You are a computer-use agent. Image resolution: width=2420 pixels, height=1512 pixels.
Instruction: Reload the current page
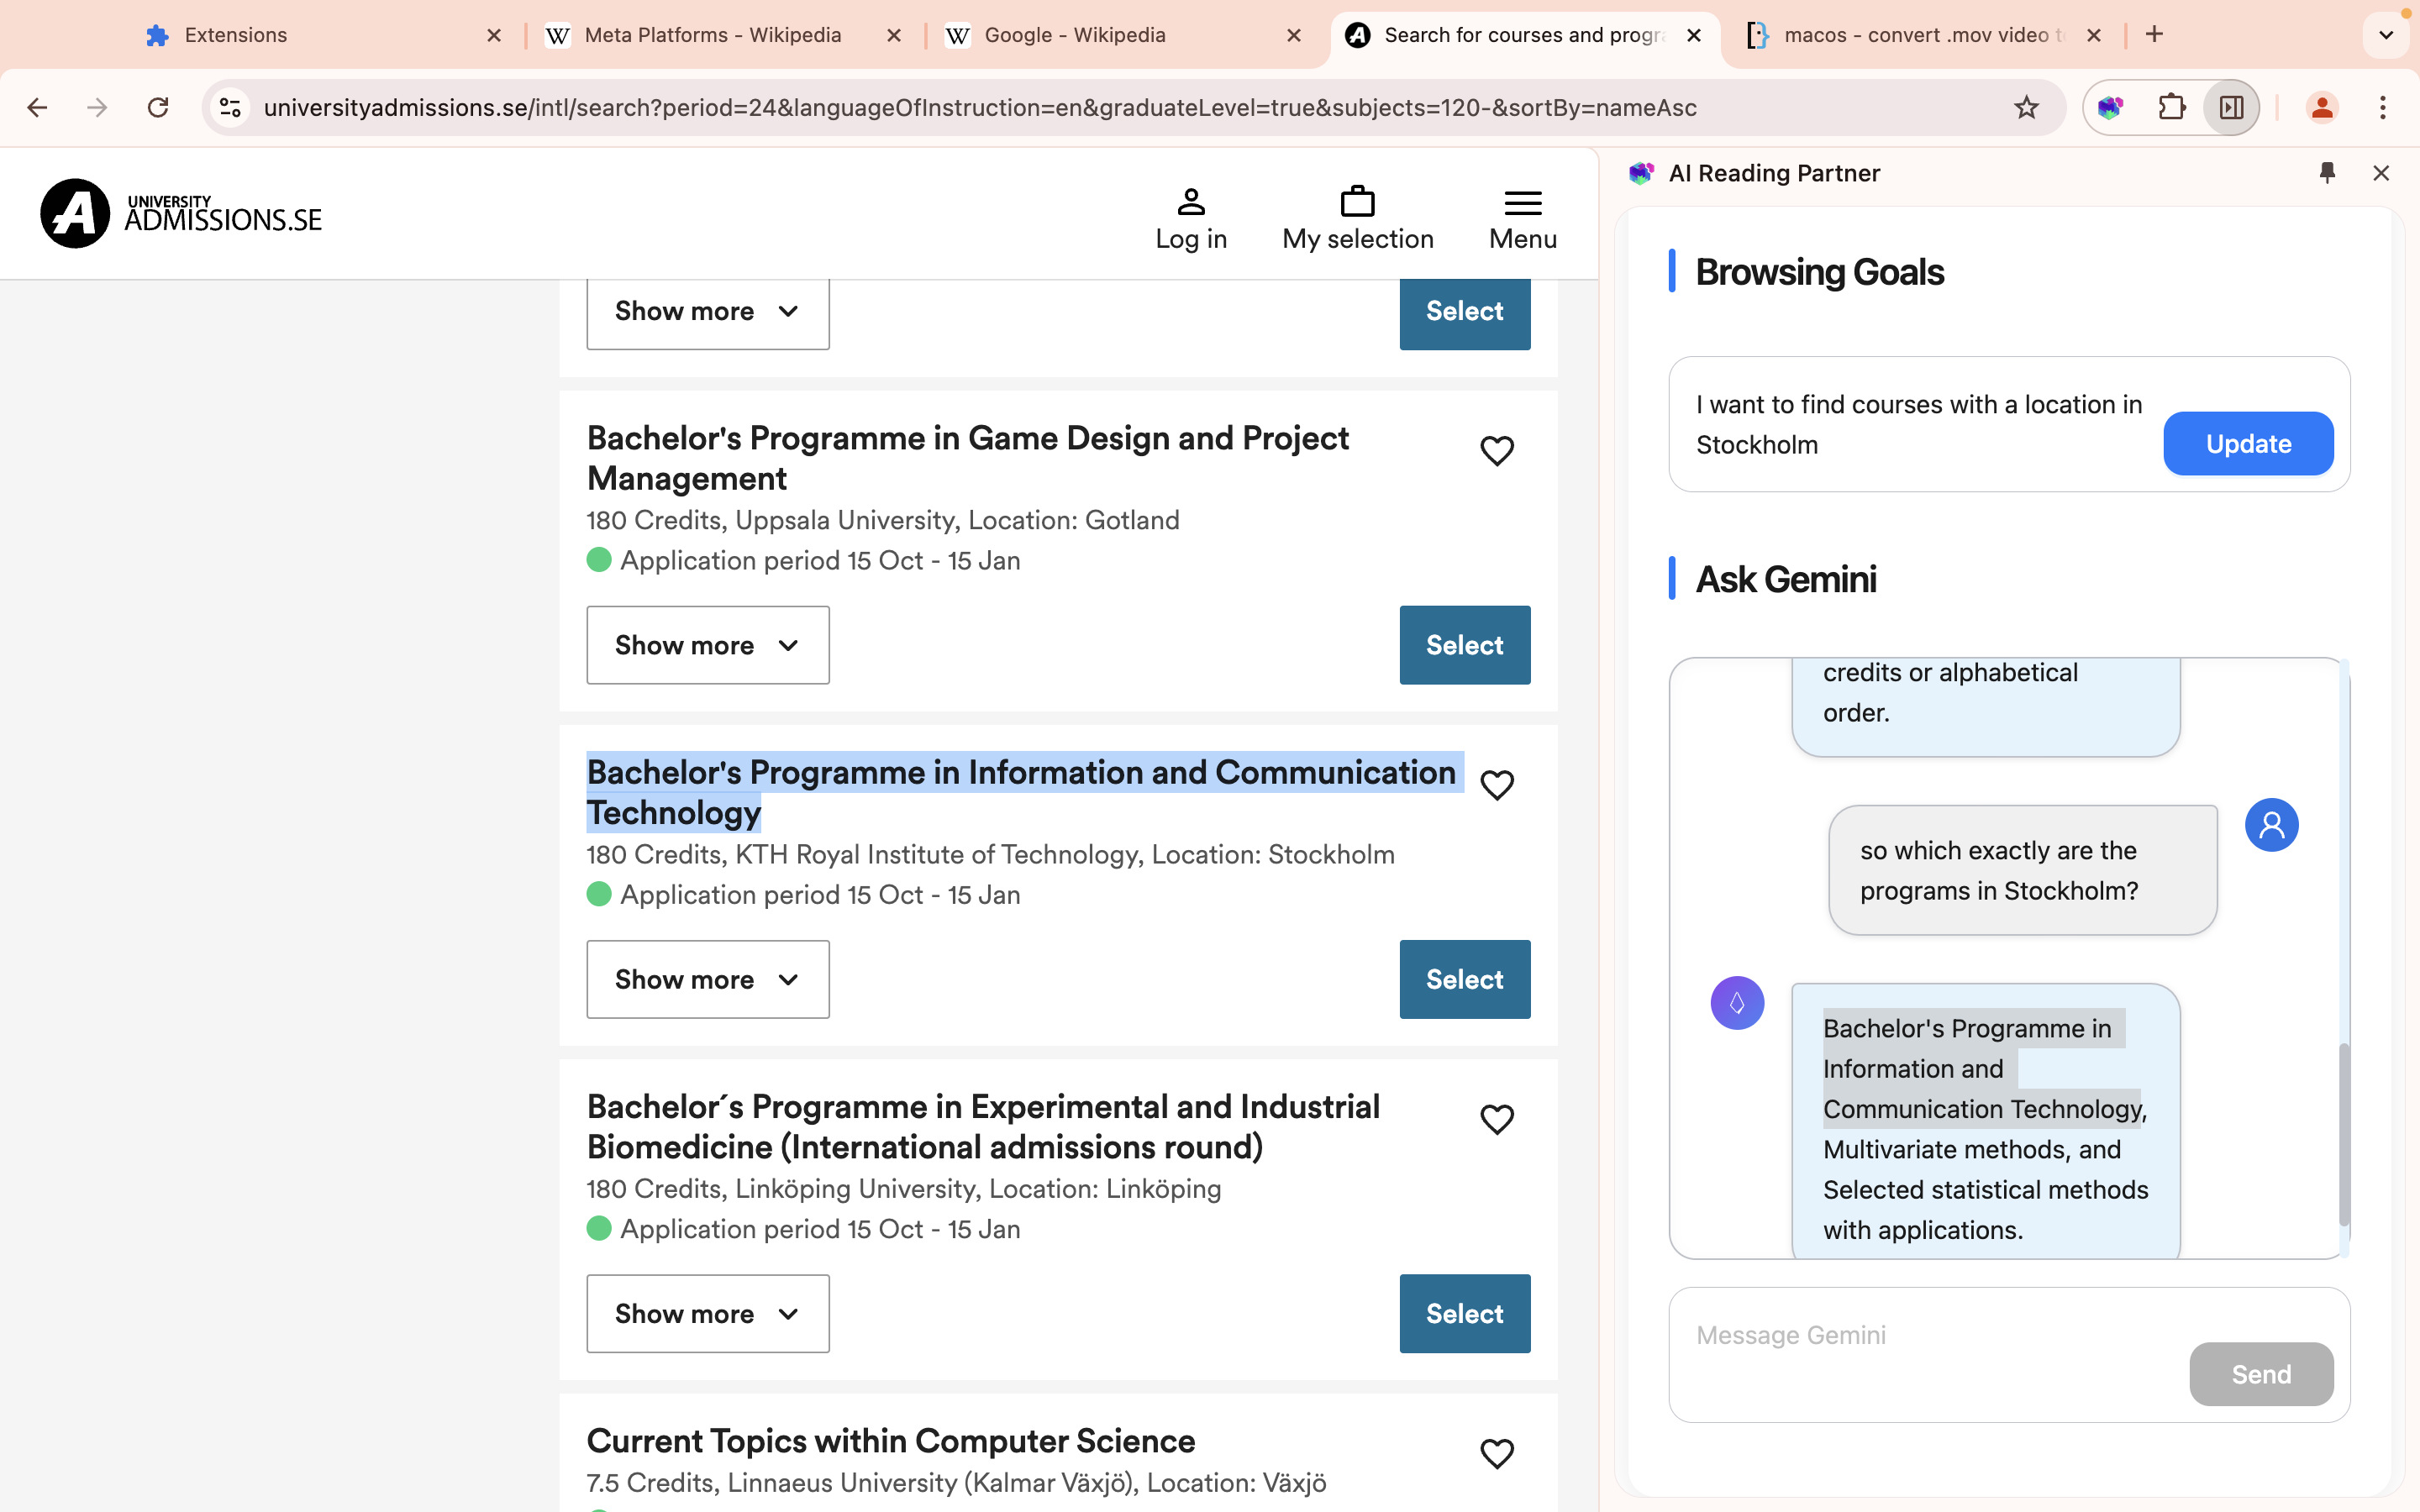coord(158,107)
